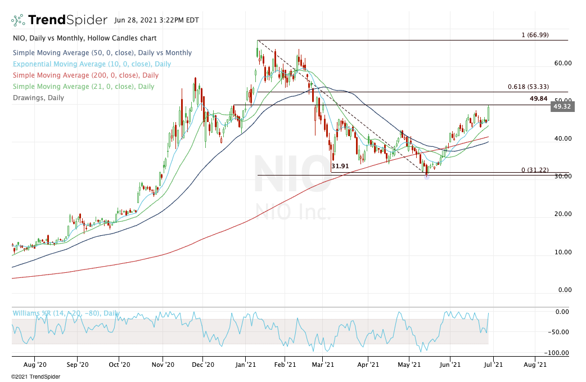Select the Exponential Moving Average 10 legend
586x382 pixels.
point(91,64)
